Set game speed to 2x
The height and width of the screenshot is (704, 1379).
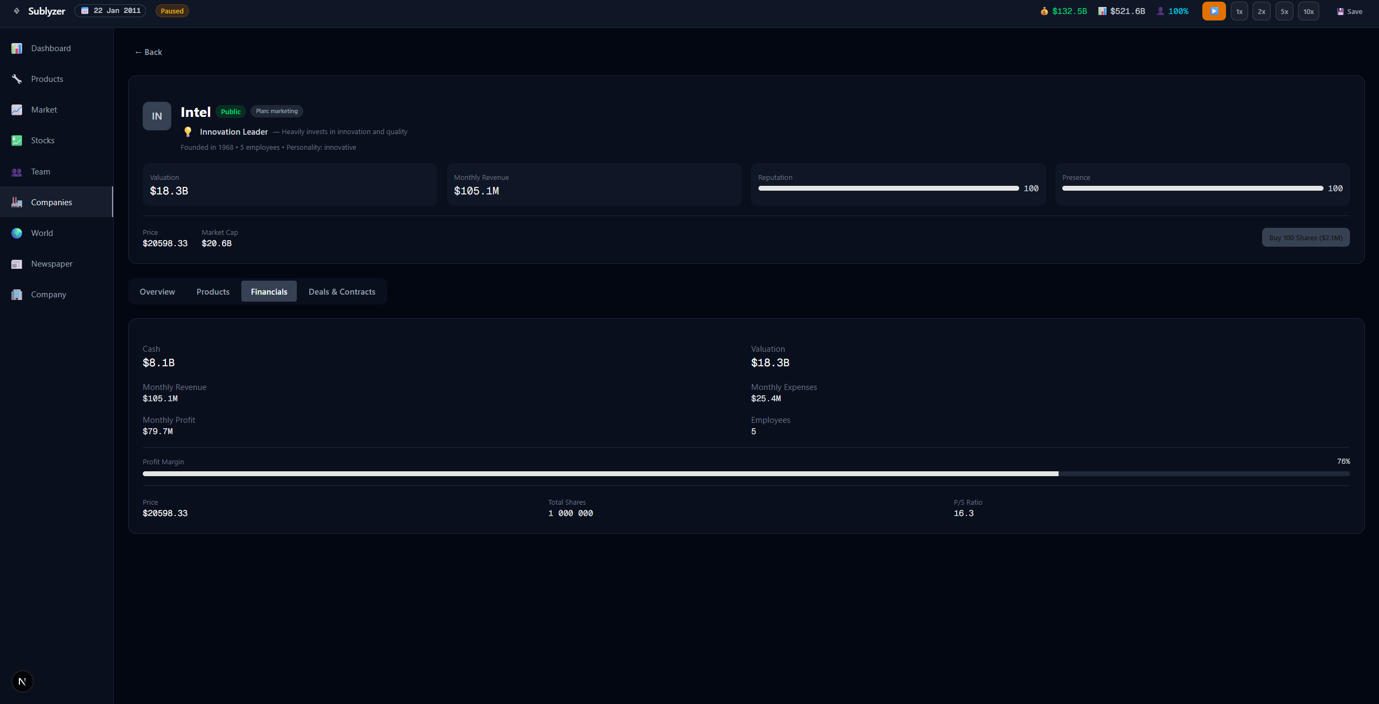[x=1261, y=11]
